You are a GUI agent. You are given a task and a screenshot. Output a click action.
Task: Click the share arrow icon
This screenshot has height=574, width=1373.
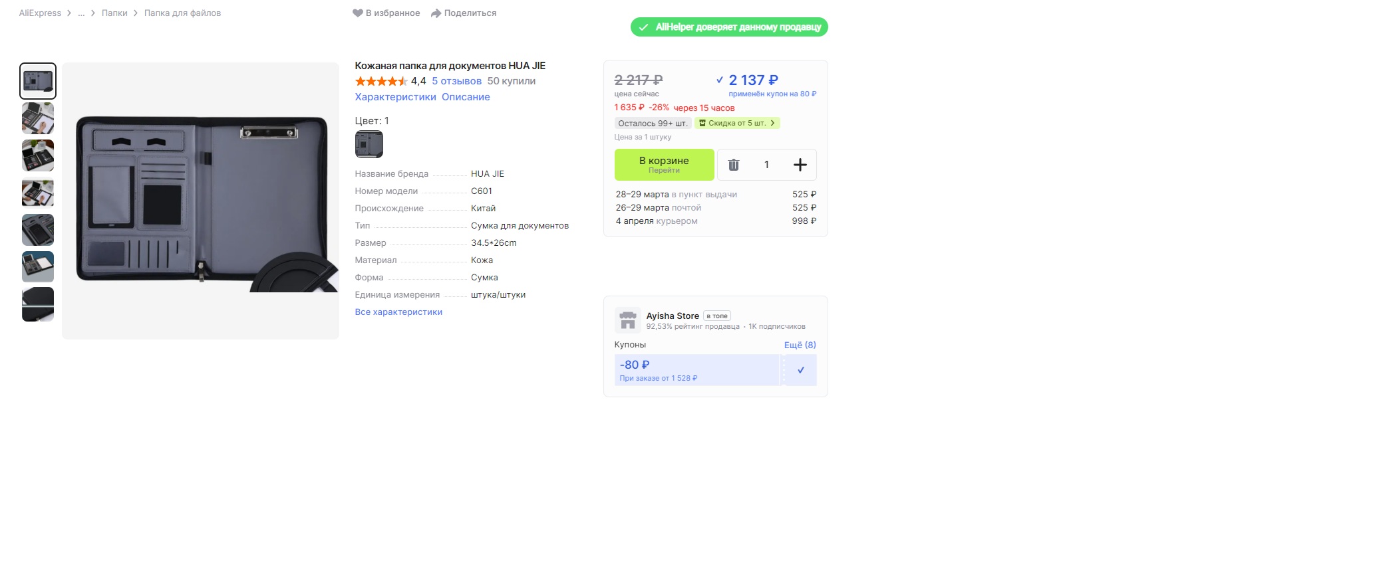pos(436,13)
